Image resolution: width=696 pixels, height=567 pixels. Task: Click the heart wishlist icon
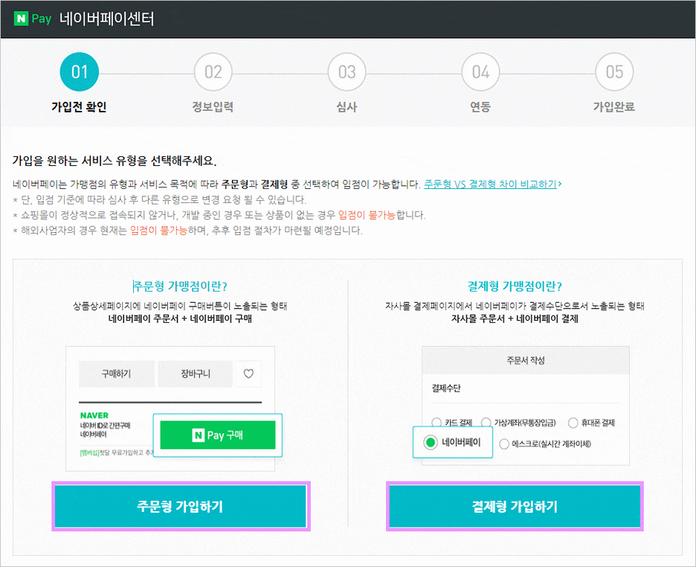pos(248,374)
